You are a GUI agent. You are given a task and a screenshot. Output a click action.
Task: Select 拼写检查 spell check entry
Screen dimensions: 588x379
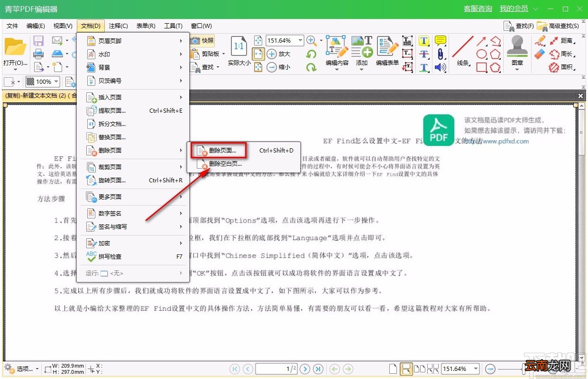(x=133, y=256)
